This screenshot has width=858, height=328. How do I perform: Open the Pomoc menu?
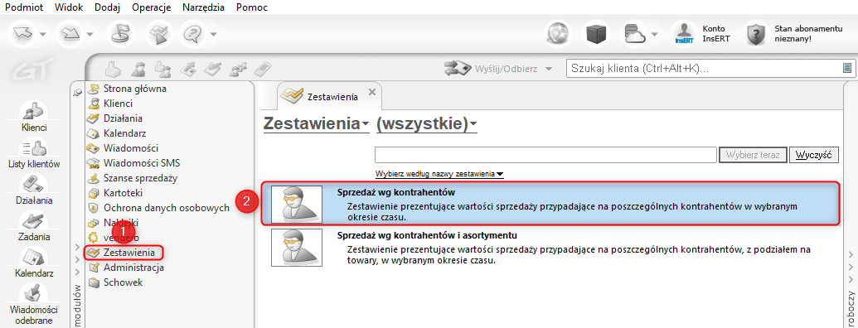tap(252, 7)
